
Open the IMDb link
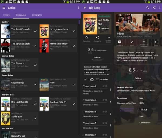(142, 103)
